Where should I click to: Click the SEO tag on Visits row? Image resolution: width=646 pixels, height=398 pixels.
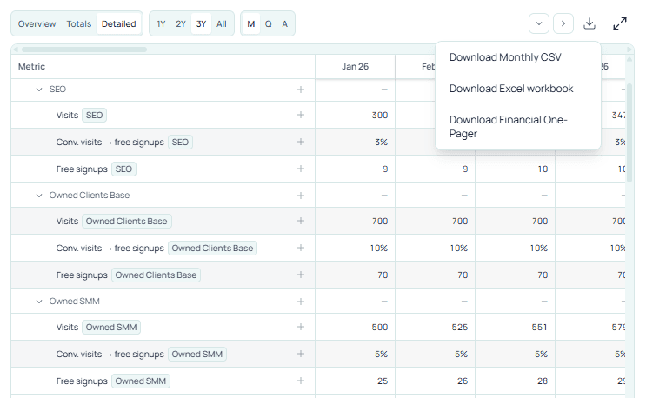coord(95,116)
